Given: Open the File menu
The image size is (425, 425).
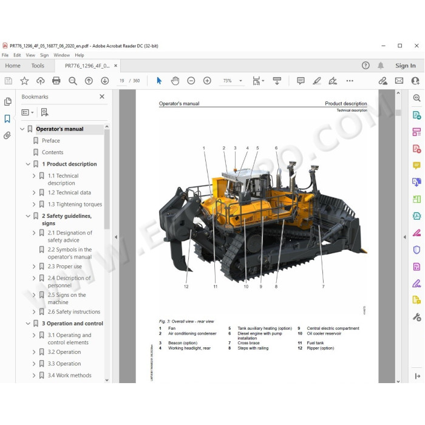Looking at the screenshot, I should [x=5, y=55].
